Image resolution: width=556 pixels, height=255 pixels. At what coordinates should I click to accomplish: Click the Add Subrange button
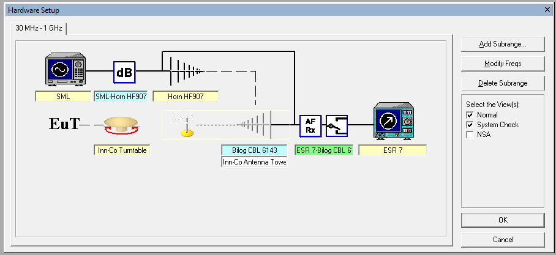click(503, 44)
